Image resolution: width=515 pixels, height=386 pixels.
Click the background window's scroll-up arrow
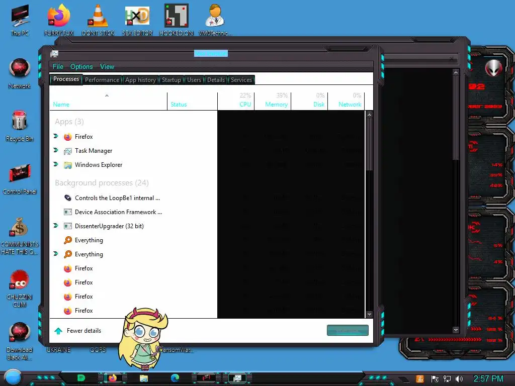456,72
